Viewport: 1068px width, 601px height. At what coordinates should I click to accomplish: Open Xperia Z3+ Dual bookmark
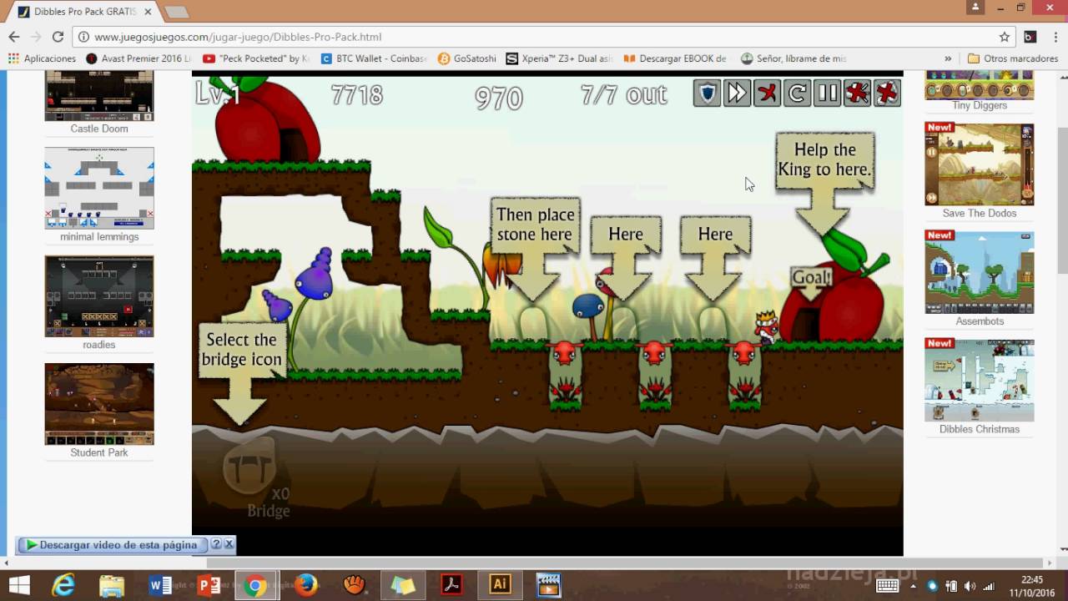(x=559, y=58)
